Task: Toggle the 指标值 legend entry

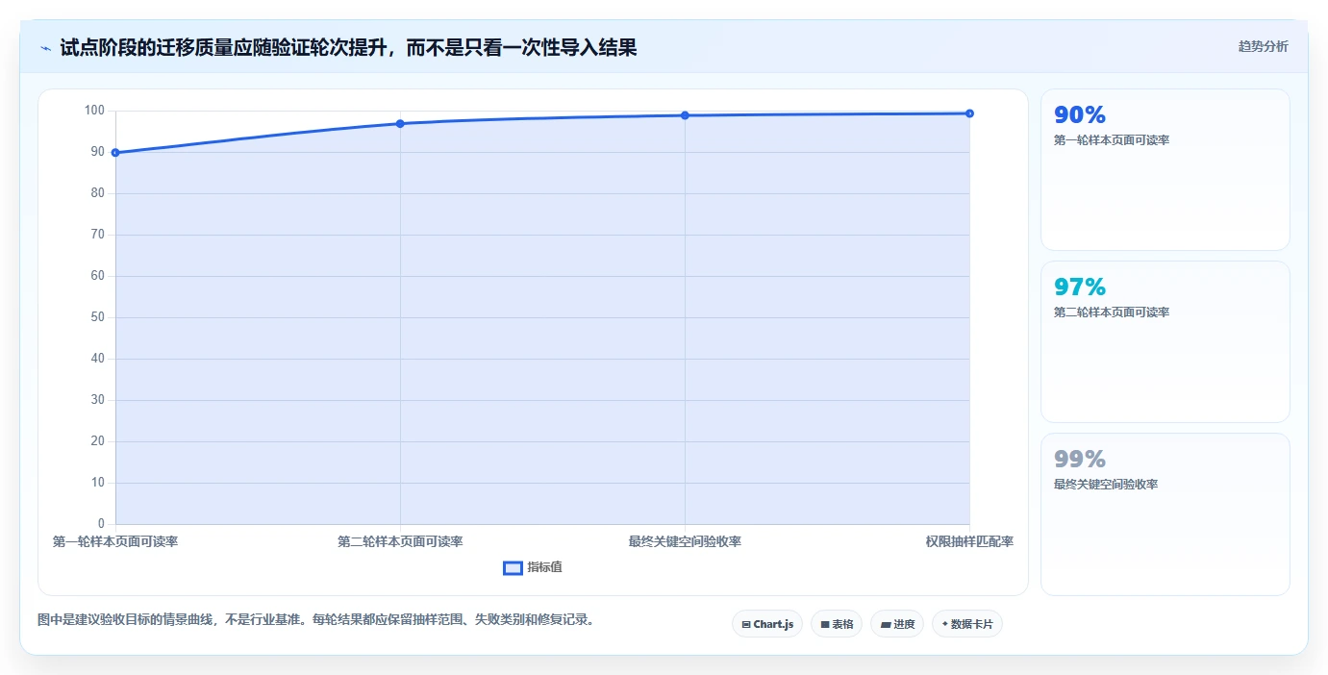Action: pos(533,567)
